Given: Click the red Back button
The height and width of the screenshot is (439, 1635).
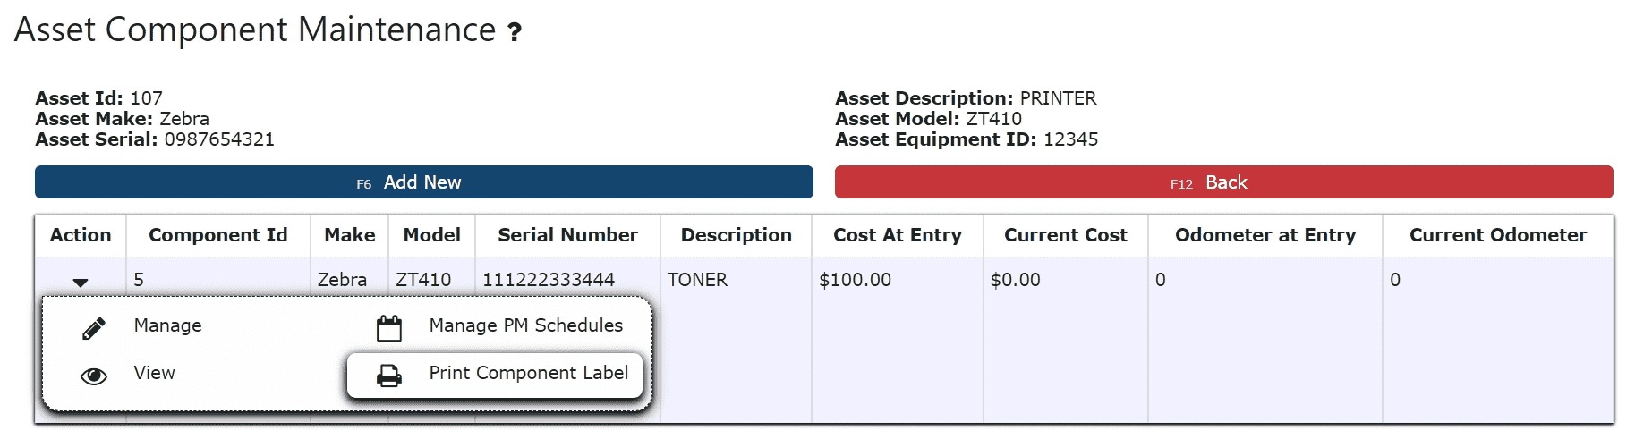Looking at the screenshot, I should click(x=1224, y=182).
